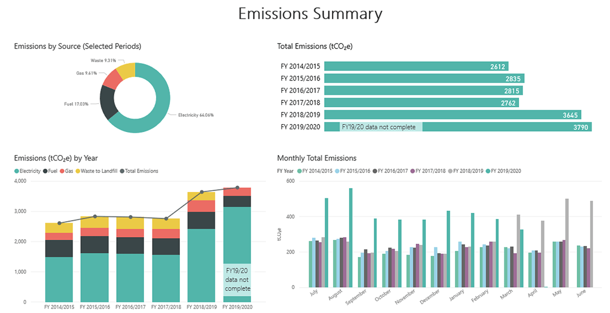Image resolution: width=610 pixels, height=313 pixels.
Task: Select the FY 2015/2016 bar showing 2835
Action: pyautogui.click(x=424, y=79)
